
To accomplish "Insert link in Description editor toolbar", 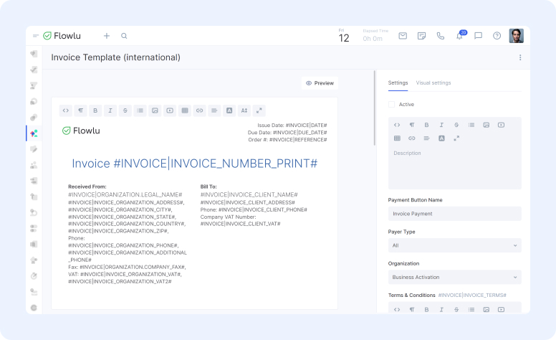I will [x=412, y=138].
